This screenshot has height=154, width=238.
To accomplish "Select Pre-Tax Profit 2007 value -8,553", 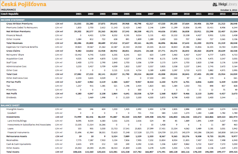I will (x=150, y=82).
